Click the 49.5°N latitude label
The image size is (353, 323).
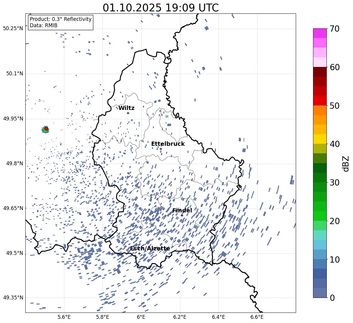click(15, 253)
